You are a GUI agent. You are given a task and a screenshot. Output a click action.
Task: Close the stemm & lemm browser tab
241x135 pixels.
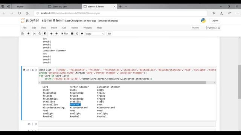114,7
